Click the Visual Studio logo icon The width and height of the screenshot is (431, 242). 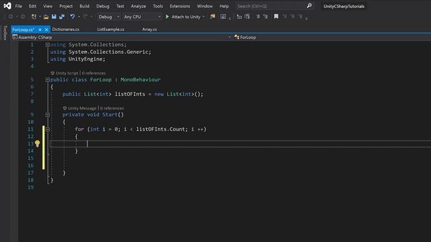7,6
